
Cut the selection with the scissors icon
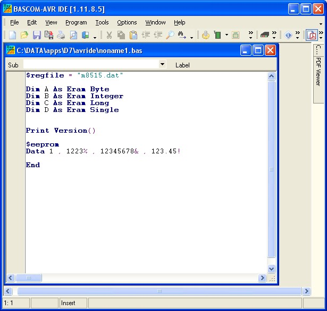click(x=109, y=35)
